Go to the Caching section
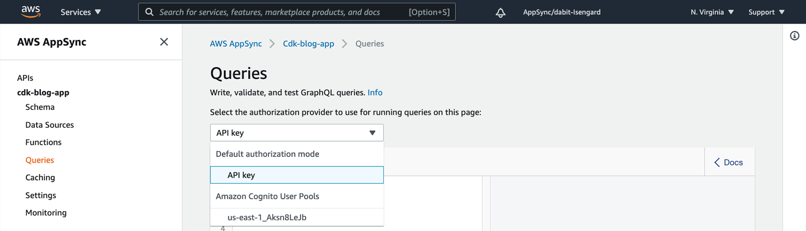This screenshot has height=231, width=806. (x=40, y=177)
